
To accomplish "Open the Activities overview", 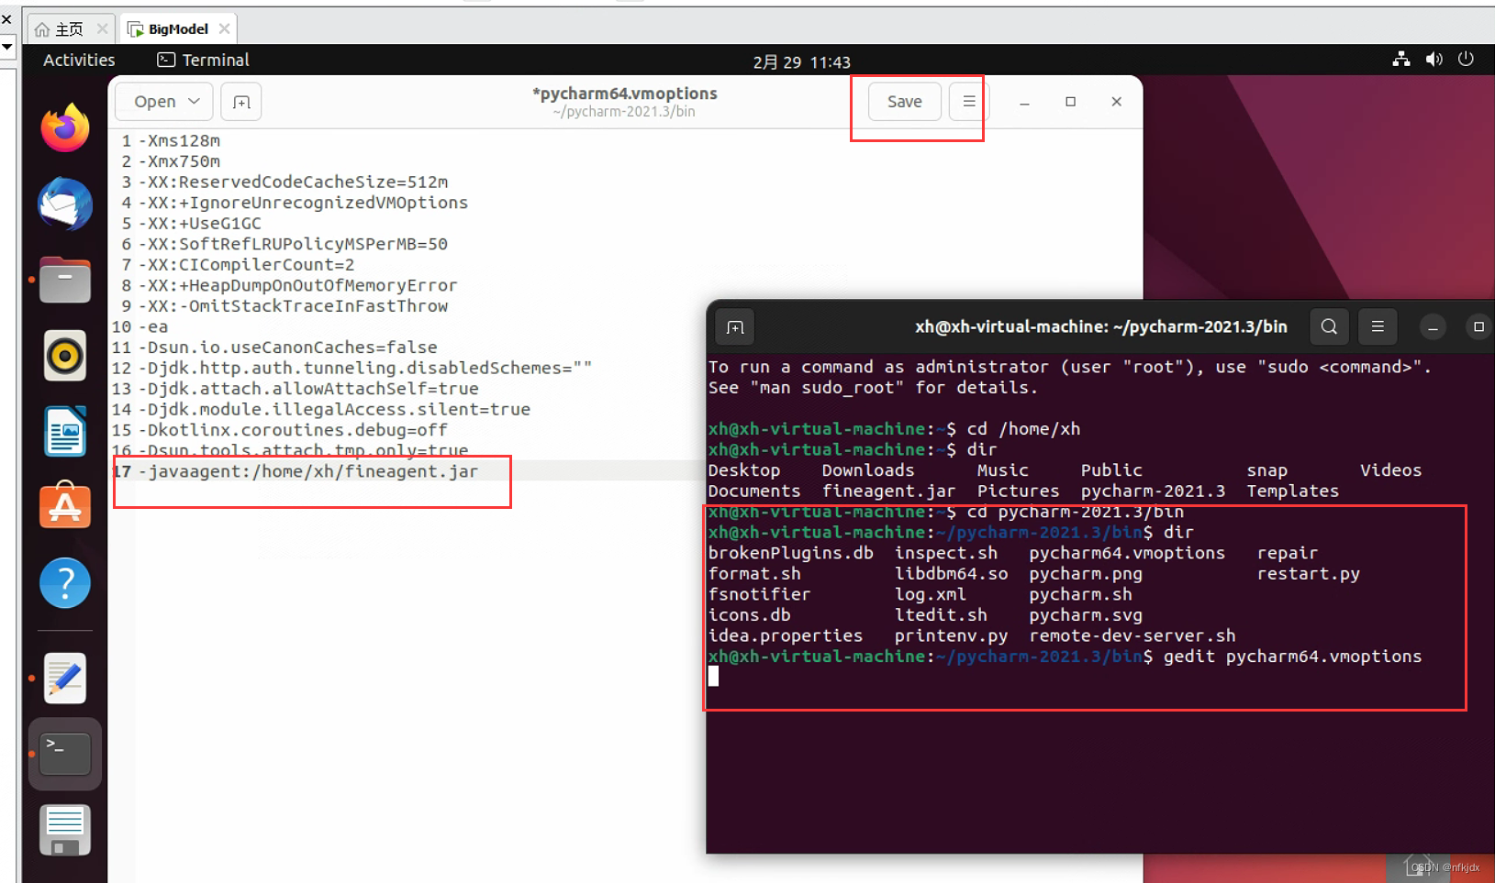I will [79, 60].
